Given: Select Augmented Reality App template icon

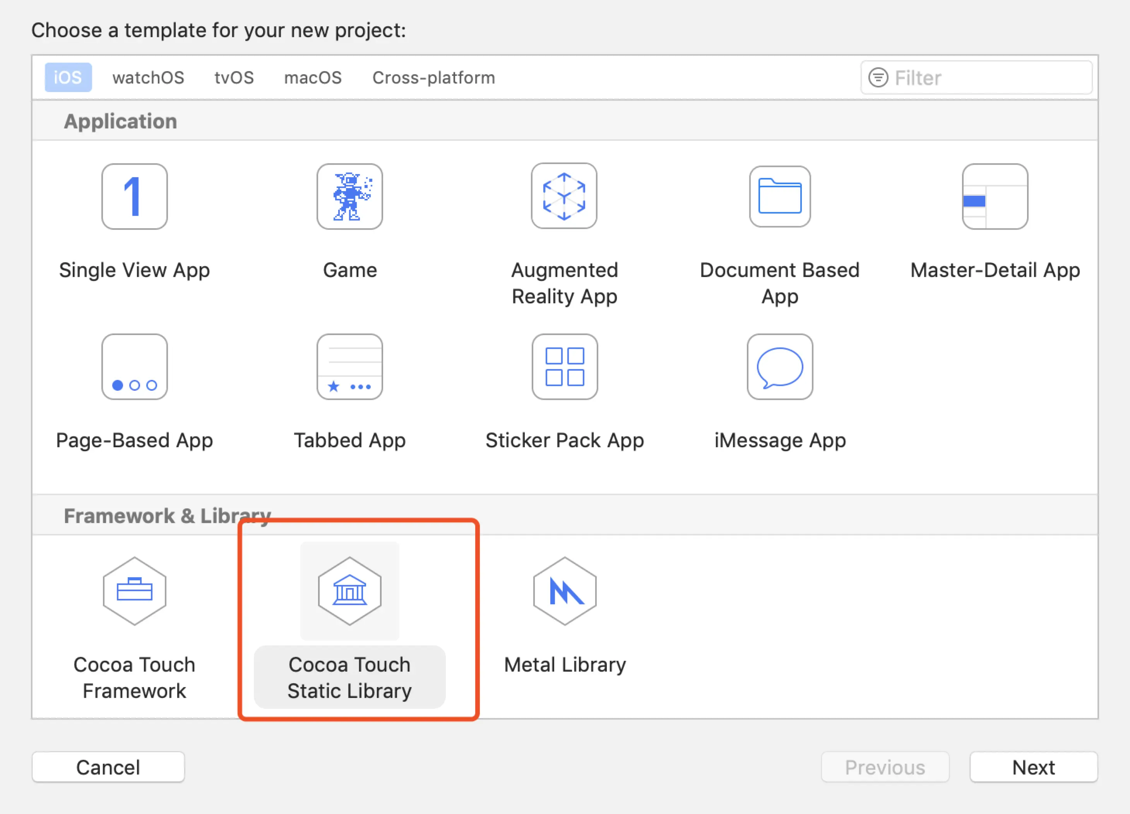Looking at the screenshot, I should [x=564, y=196].
